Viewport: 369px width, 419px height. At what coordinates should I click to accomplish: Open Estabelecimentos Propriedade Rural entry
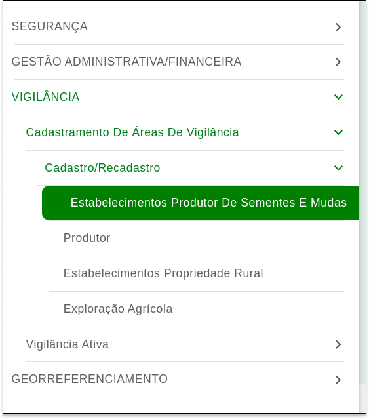point(163,273)
